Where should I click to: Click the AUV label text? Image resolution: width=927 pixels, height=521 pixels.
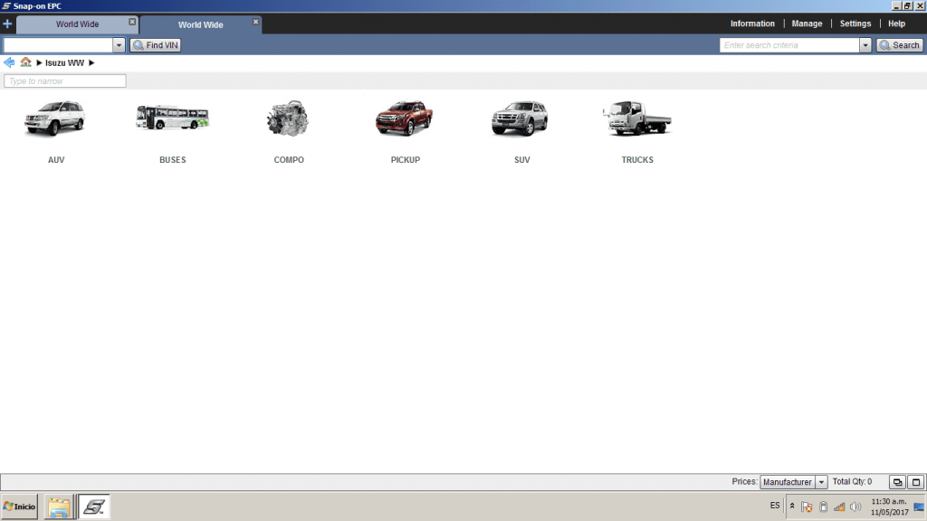56,160
